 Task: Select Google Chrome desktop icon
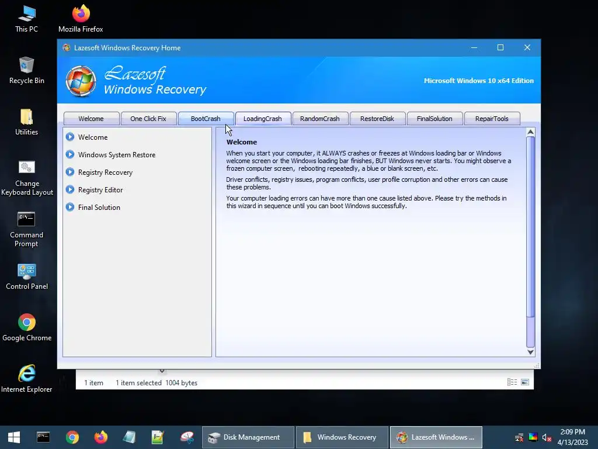pyautogui.click(x=27, y=327)
